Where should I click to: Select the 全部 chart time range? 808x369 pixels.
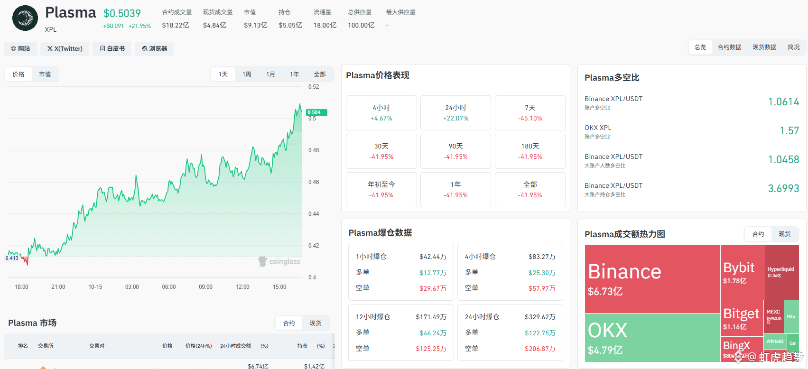click(x=320, y=74)
